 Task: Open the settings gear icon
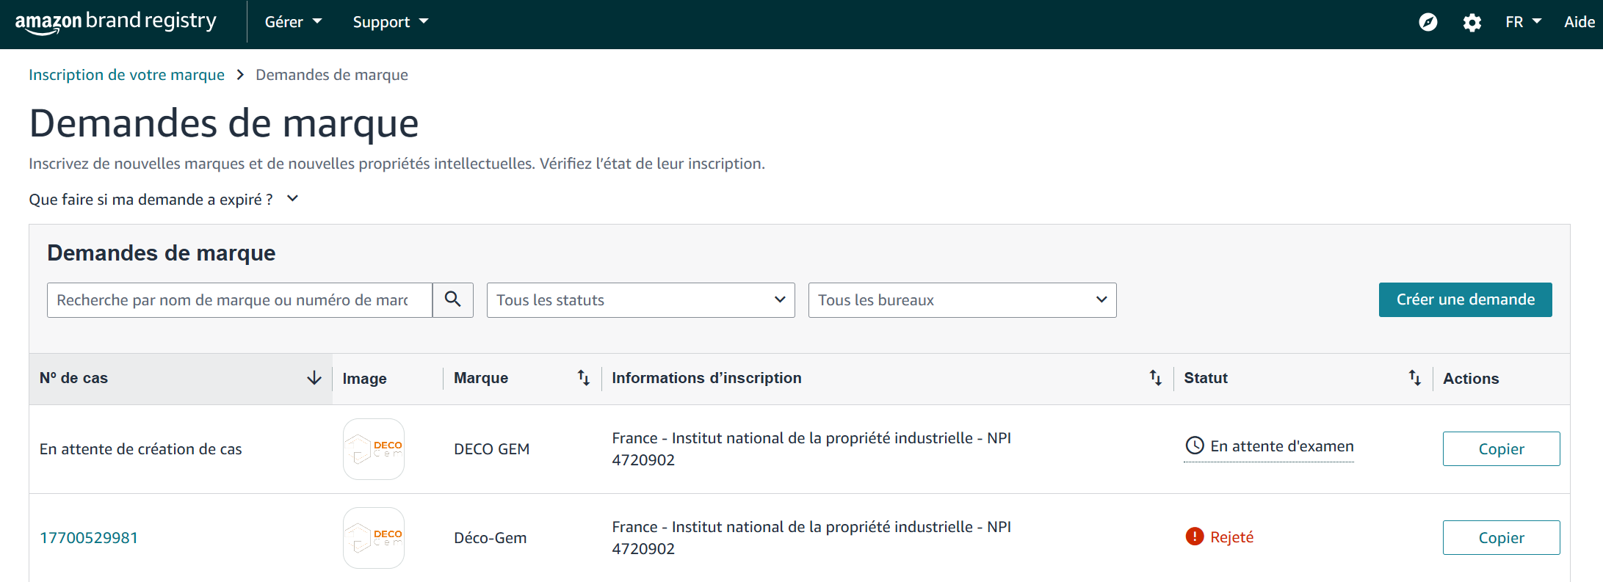click(1472, 23)
